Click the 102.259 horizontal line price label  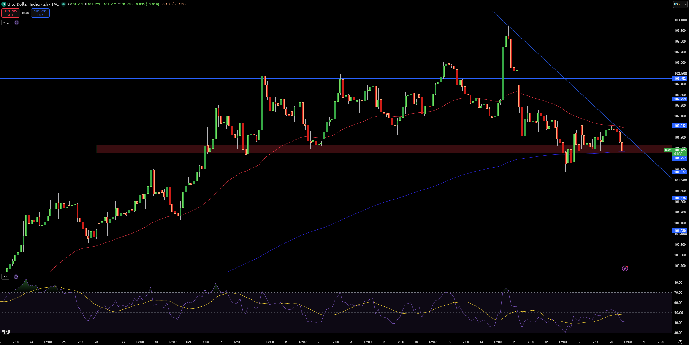[x=680, y=99]
